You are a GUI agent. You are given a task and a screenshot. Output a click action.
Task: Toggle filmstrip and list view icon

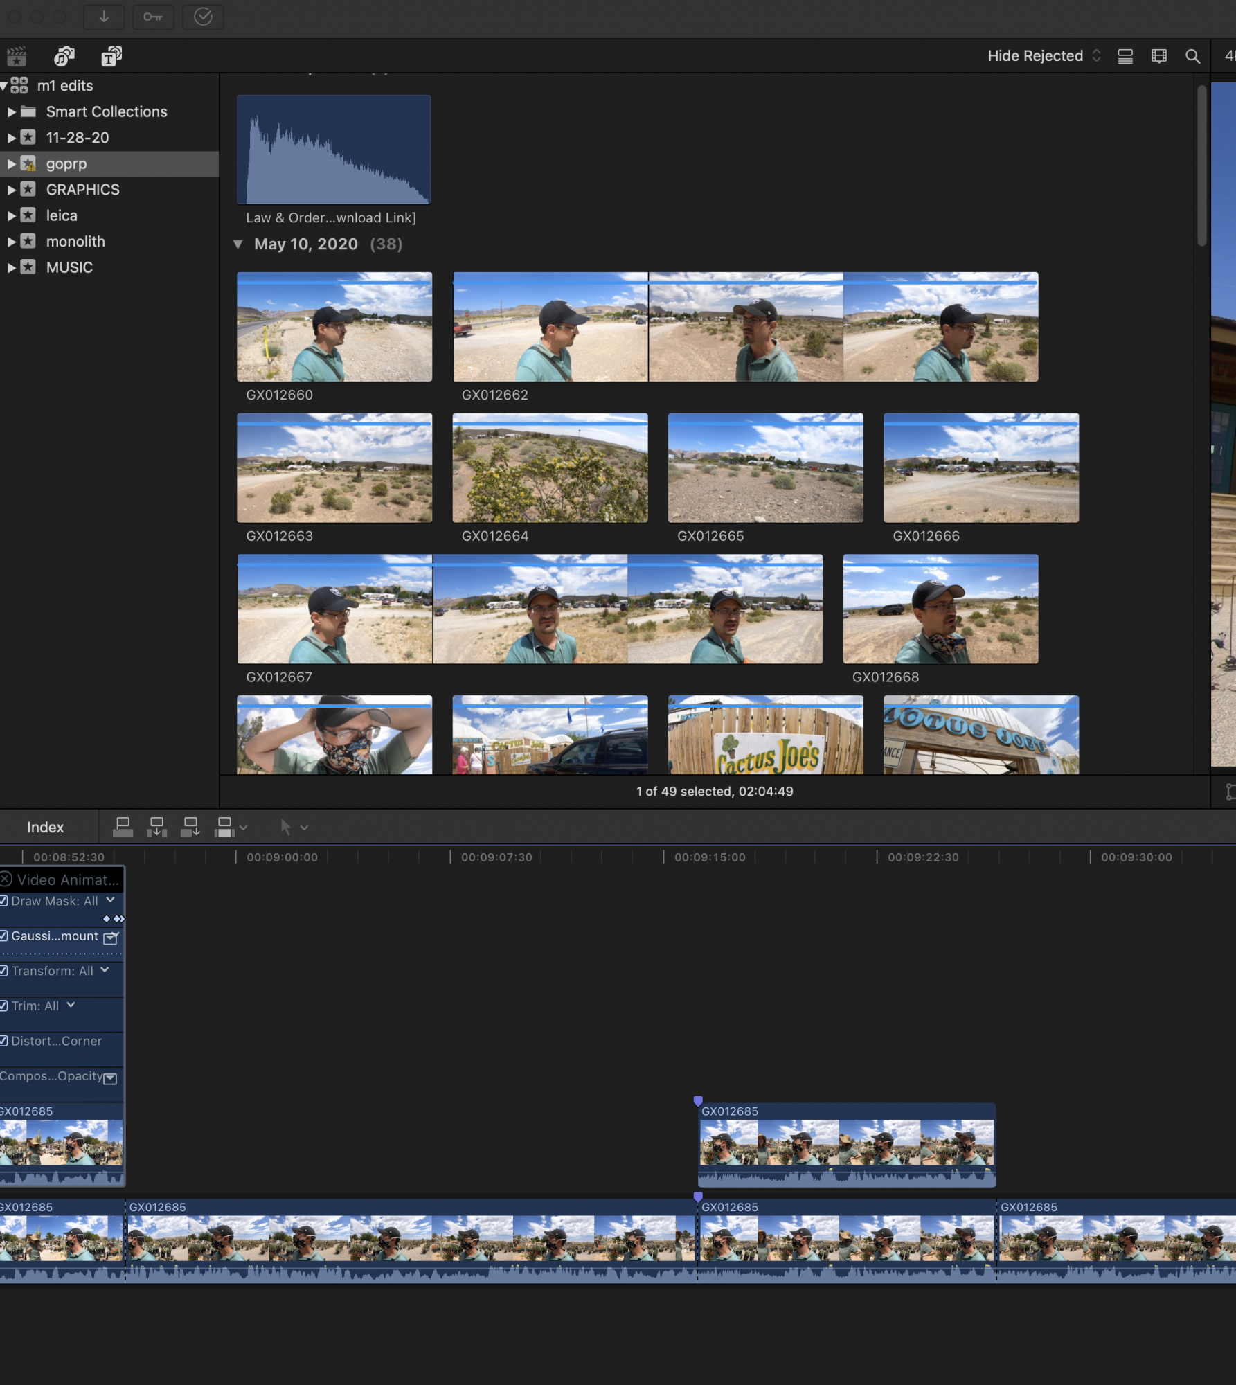click(1125, 56)
